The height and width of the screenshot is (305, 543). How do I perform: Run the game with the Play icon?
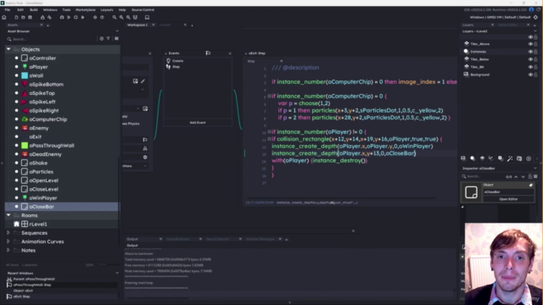click(x=69, y=17)
